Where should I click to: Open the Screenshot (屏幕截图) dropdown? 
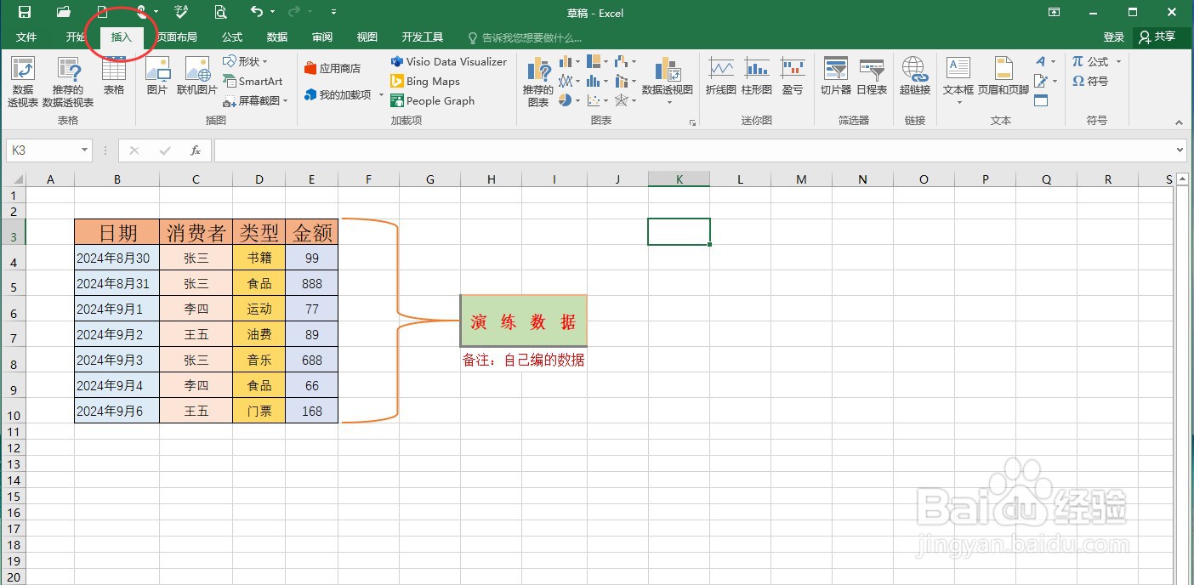tap(256, 101)
